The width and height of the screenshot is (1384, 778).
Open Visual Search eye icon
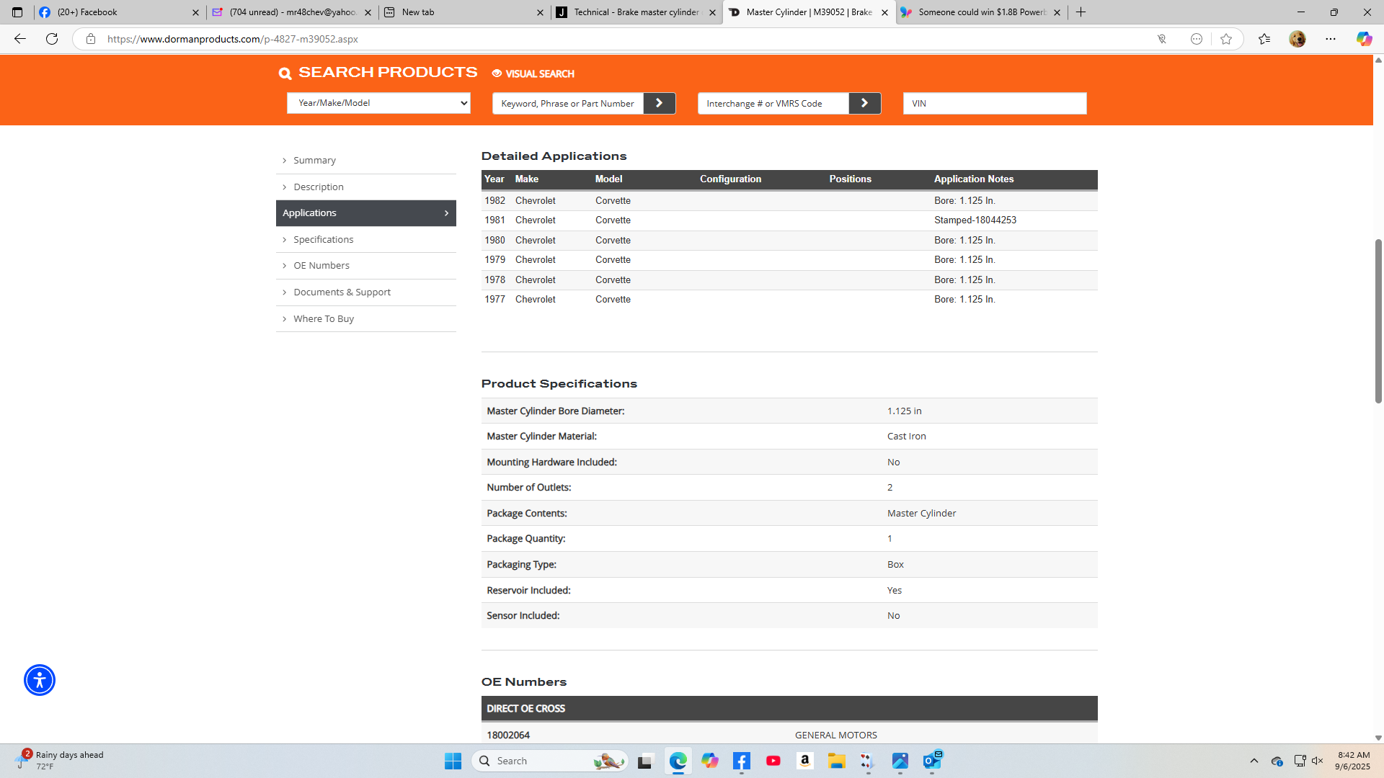(497, 73)
